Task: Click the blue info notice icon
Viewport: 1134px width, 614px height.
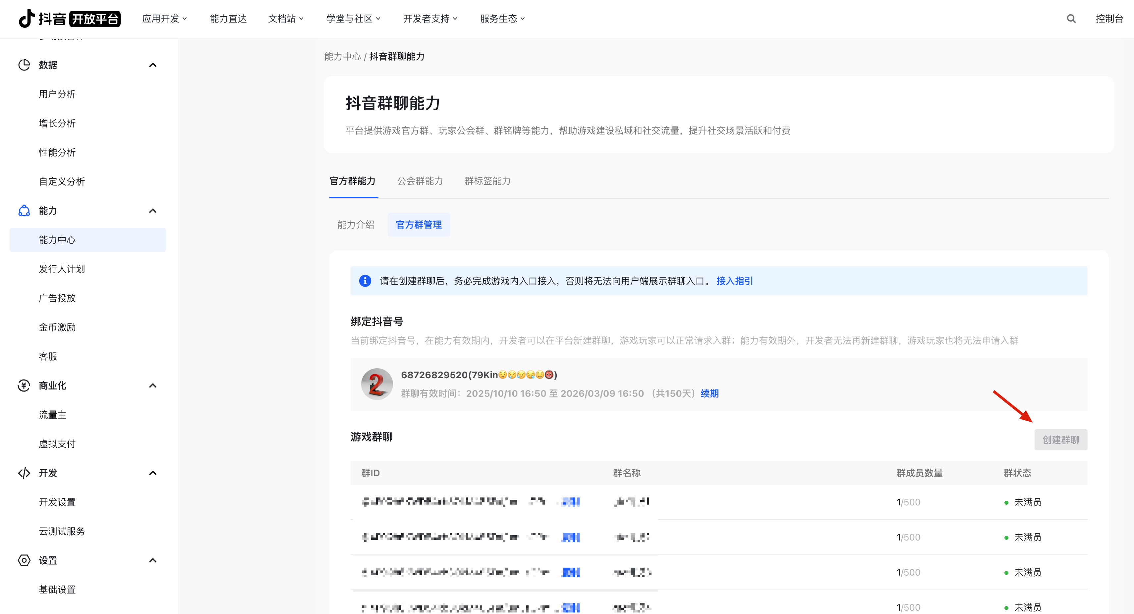Action: coord(365,281)
